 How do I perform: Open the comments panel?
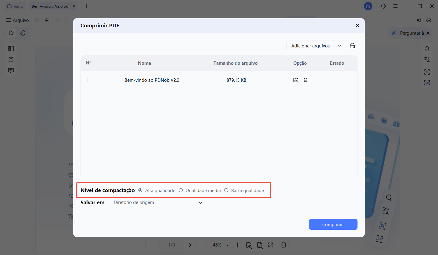point(11,70)
